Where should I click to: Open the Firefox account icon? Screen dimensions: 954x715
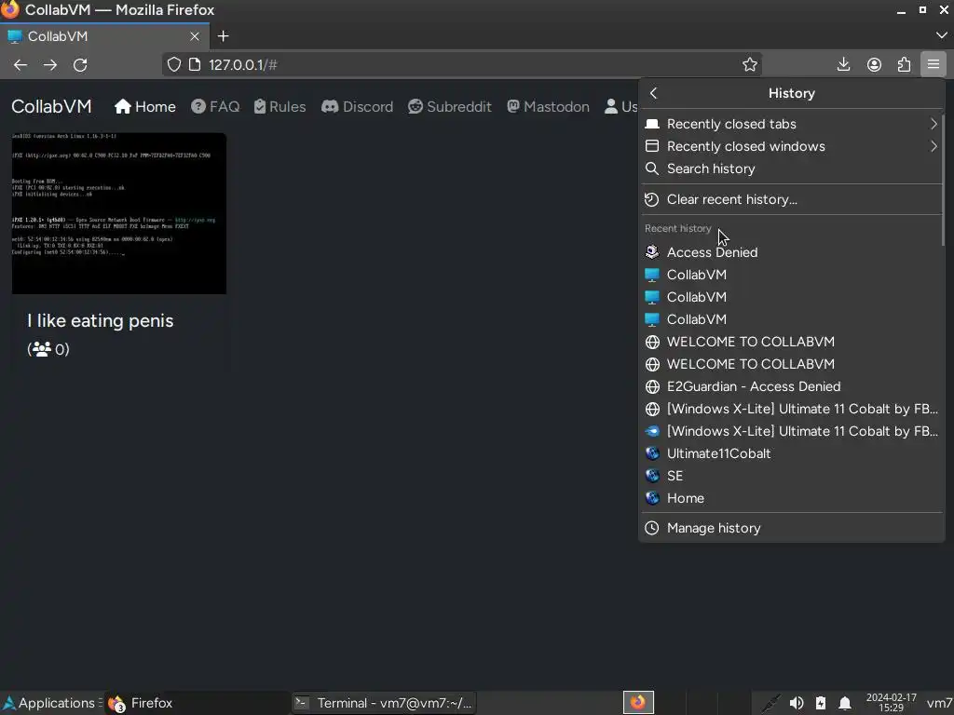coord(874,64)
